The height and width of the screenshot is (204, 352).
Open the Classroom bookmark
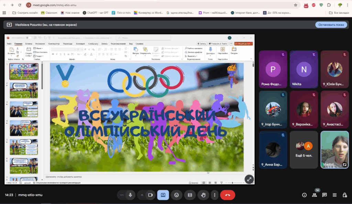[x=49, y=13]
